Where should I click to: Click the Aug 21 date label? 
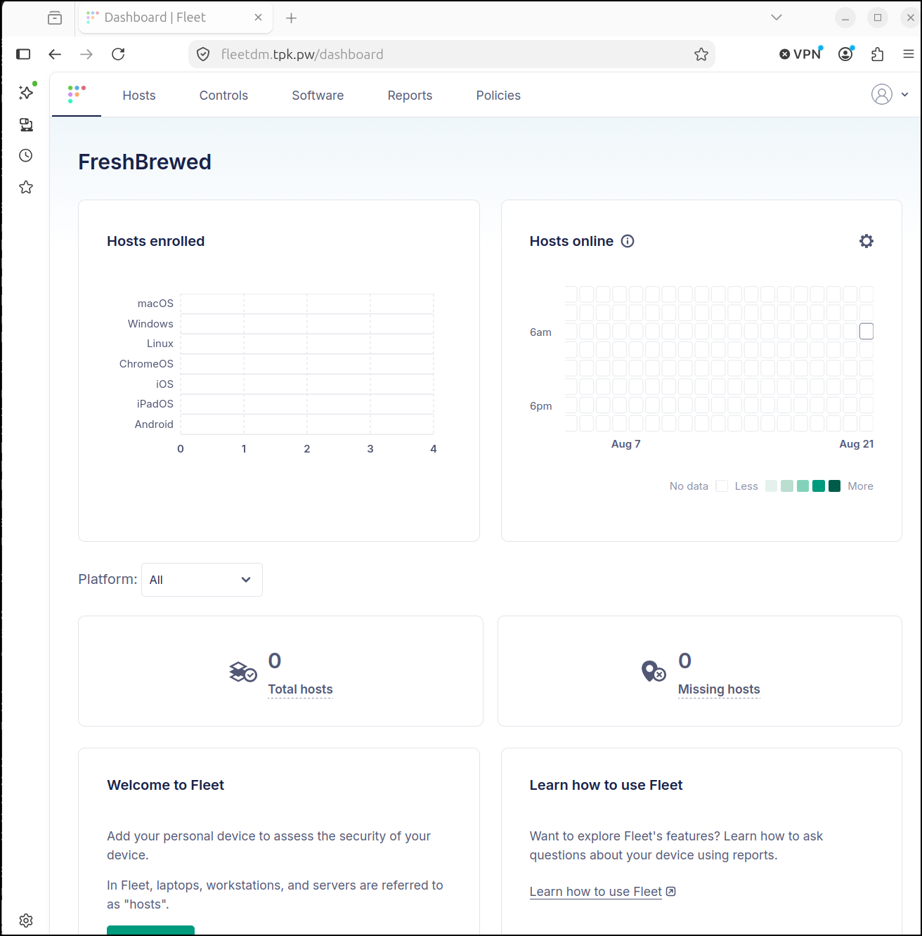857,444
